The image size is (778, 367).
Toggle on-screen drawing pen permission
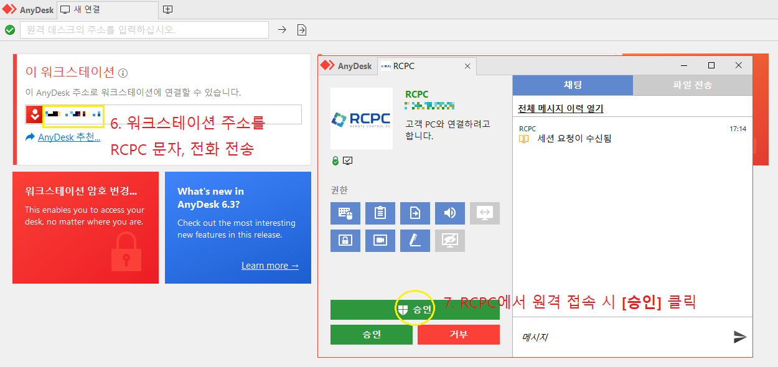(x=415, y=241)
